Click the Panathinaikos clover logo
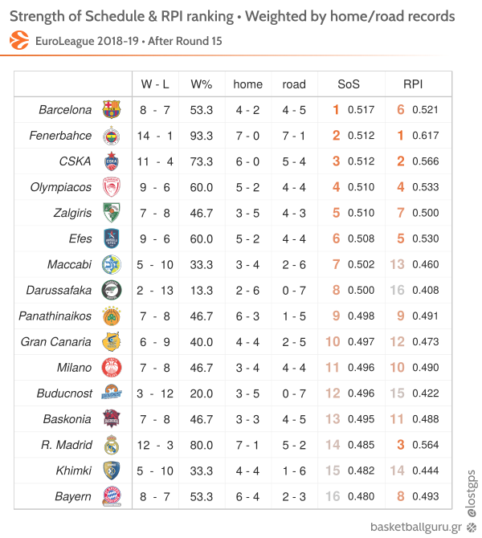 (112, 316)
